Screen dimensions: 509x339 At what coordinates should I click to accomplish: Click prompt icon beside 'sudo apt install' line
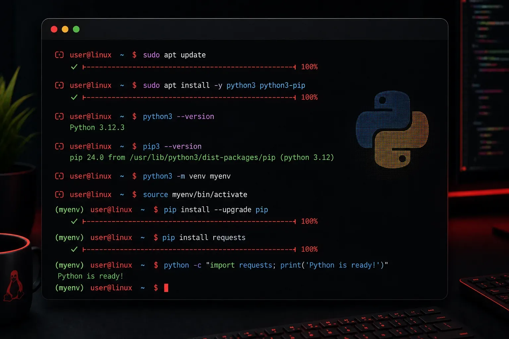pyautogui.click(x=59, y=85)
